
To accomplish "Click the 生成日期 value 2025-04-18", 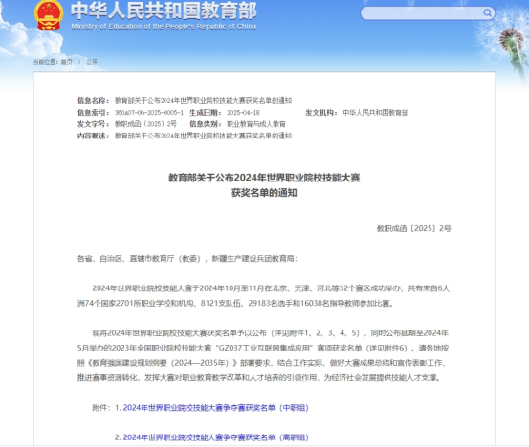I will (243, 113).
